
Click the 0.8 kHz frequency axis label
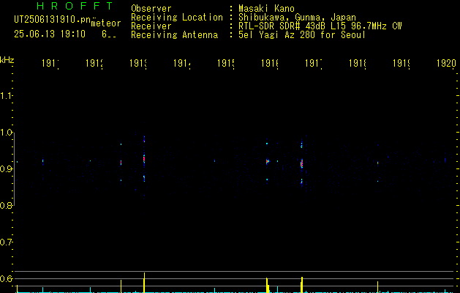click(x=6, y=205)
